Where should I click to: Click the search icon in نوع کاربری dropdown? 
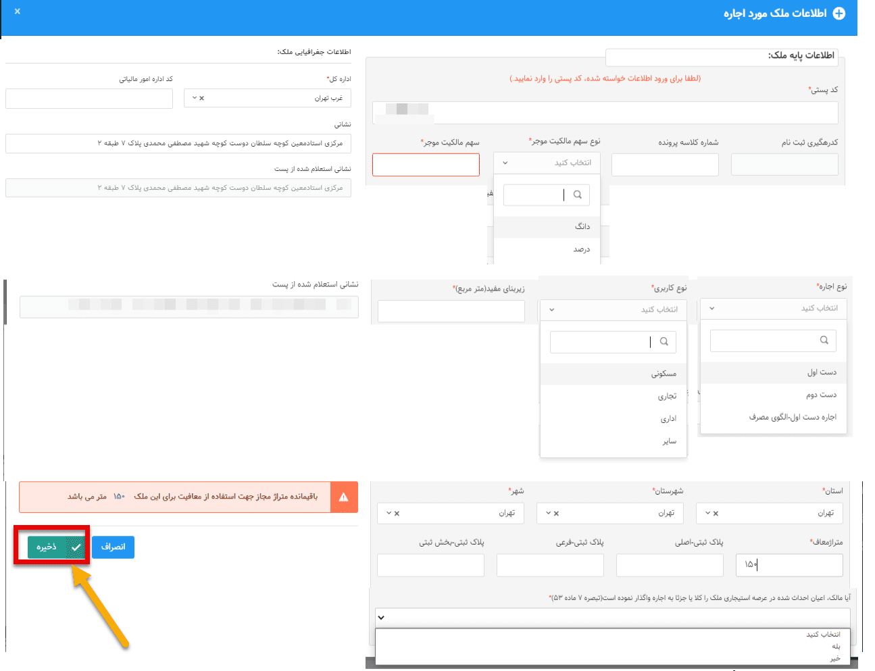[x=664, y=342]
